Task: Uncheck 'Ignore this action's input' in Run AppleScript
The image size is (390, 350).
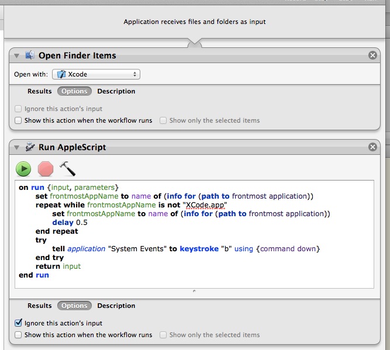Action: pos(18,323)
